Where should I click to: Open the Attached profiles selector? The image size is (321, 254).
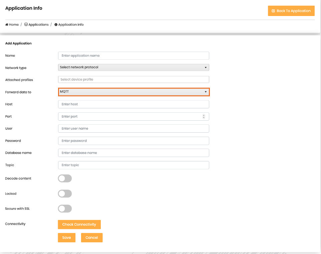click(133, 80)
